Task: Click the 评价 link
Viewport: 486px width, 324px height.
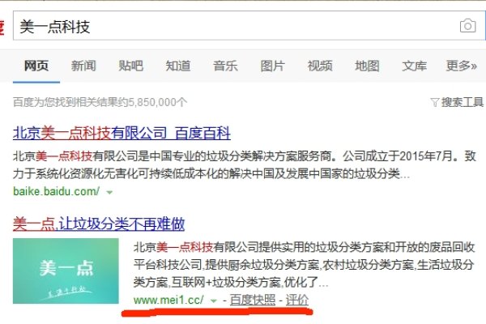Action: point(297,300)
